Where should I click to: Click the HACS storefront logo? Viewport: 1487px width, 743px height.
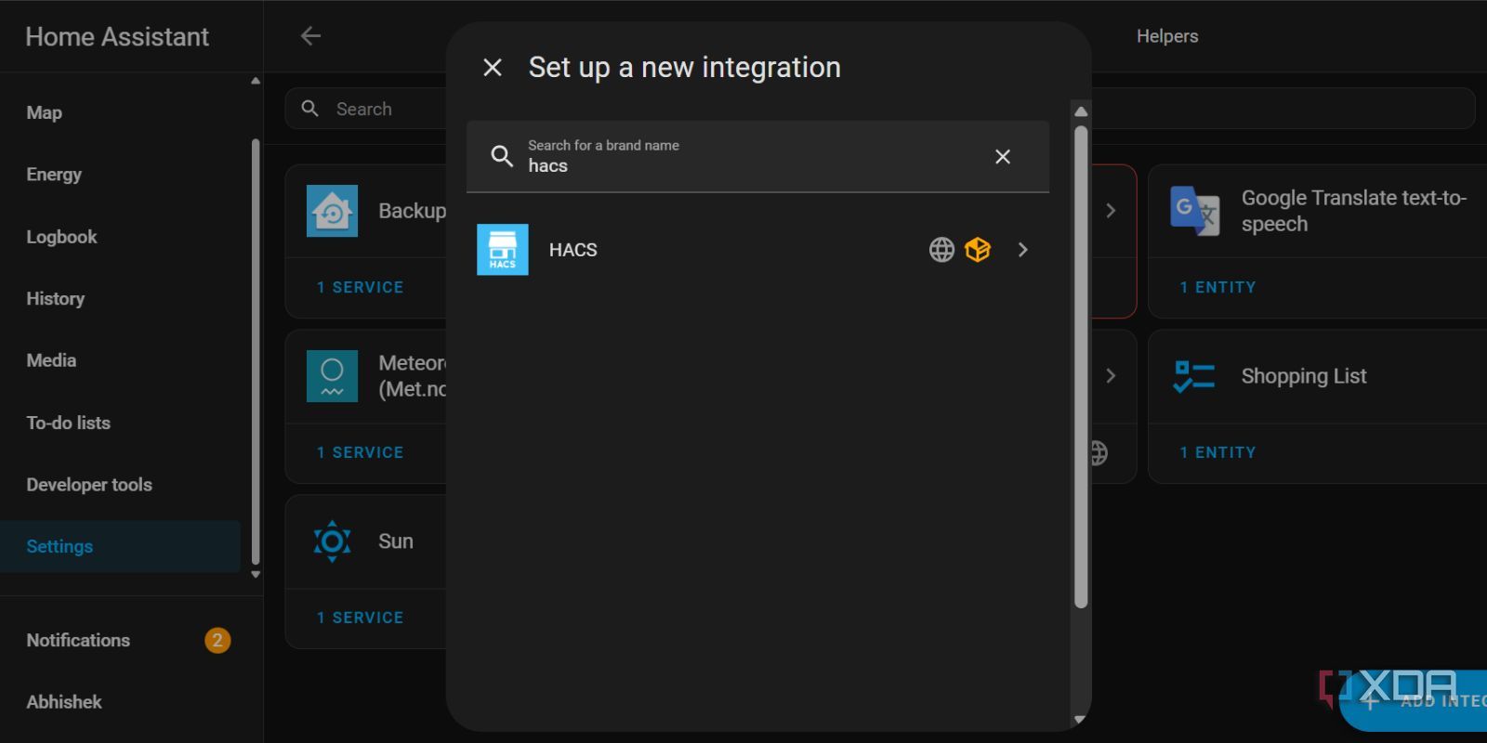tap(503, 250)
